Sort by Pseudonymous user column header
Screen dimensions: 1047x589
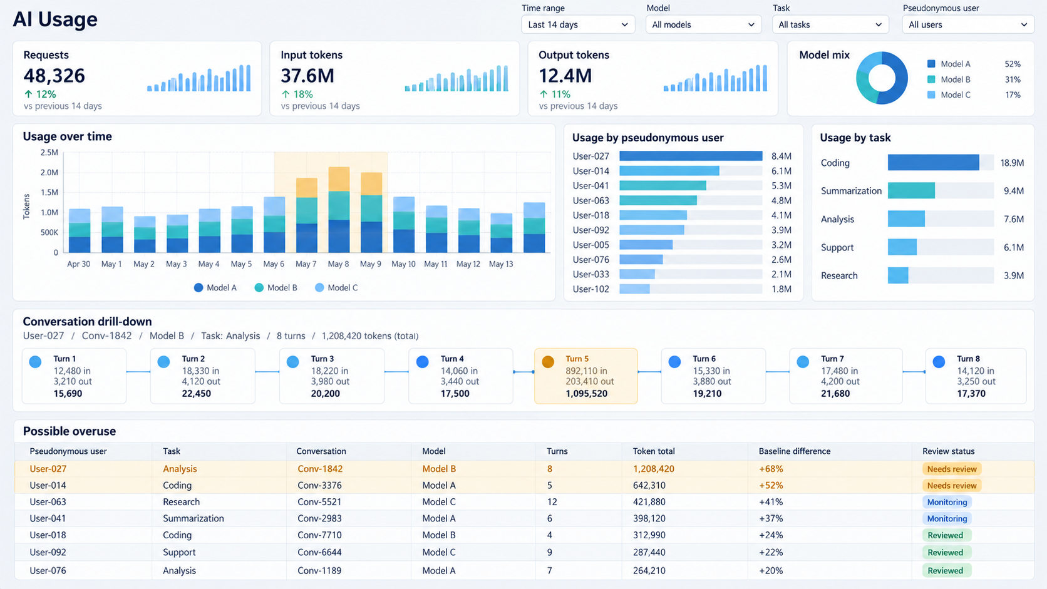point(68,451)
